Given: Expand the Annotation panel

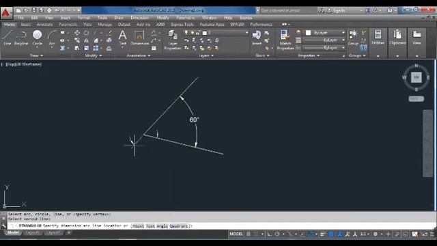Looking at the screenshot, I should [138, 55].
